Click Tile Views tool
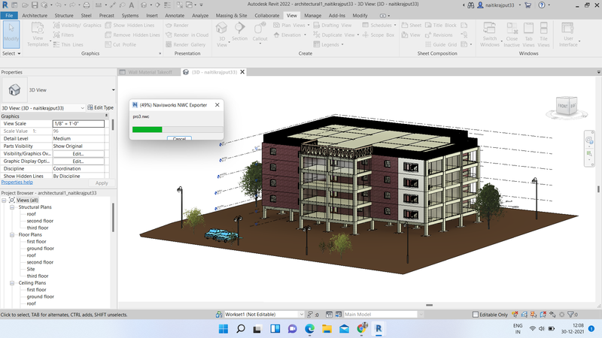 click(543, 35)
